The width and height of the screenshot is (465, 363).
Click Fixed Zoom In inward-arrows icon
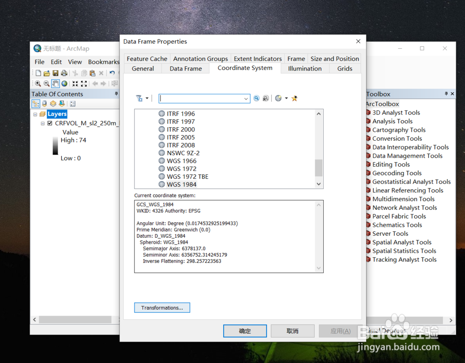[x=75, y=84]
